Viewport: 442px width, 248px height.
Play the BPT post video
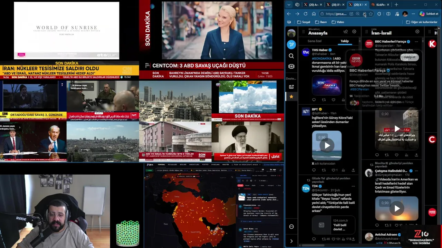click(x=327, y=145)
